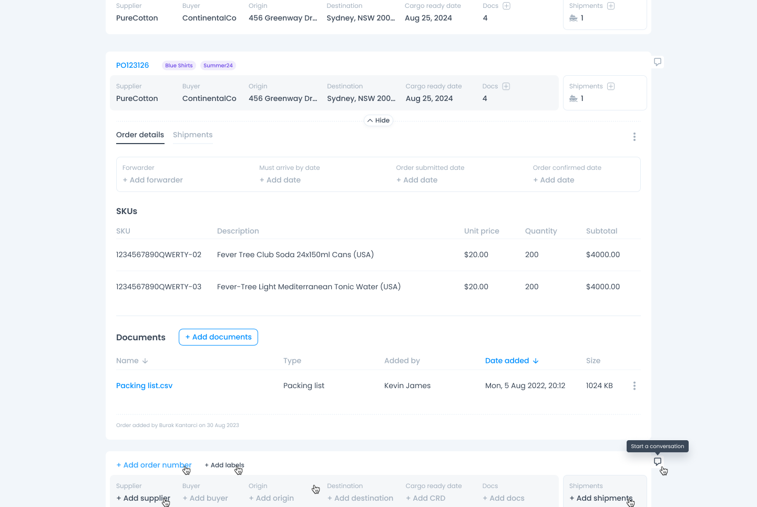Click the plus icon by Shipments in top order
This screenshot has height=507, width=757.
(611, 6)
